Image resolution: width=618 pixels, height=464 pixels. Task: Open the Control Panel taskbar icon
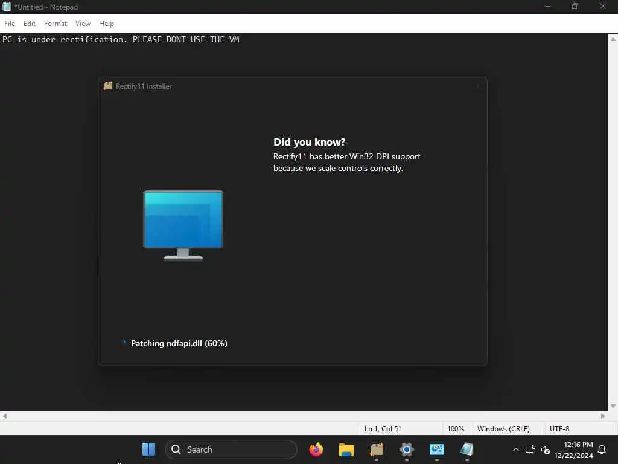[437, 449]
